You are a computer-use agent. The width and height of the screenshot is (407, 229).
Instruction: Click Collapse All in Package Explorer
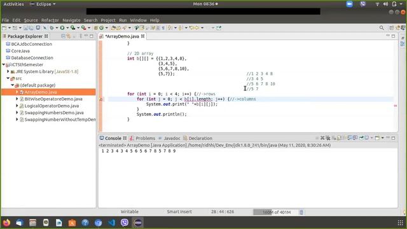click(63, 36)
